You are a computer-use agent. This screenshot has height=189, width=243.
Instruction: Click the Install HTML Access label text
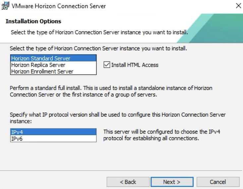pos(135,65)
